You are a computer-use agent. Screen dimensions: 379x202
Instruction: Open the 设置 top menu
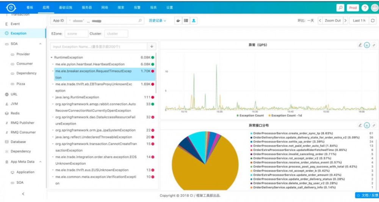click(x=169, y=8)
